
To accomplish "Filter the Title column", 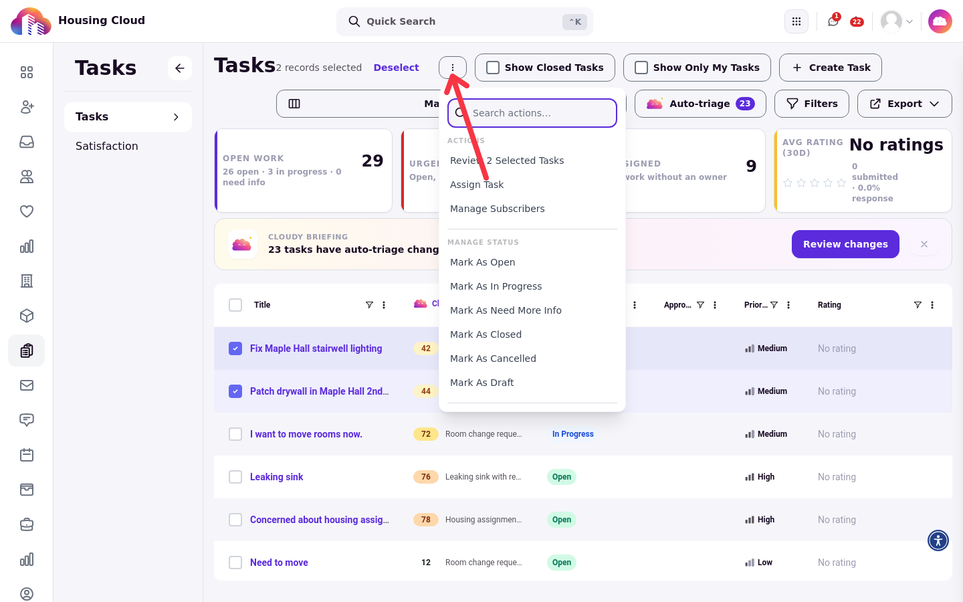I will [369, 305].
